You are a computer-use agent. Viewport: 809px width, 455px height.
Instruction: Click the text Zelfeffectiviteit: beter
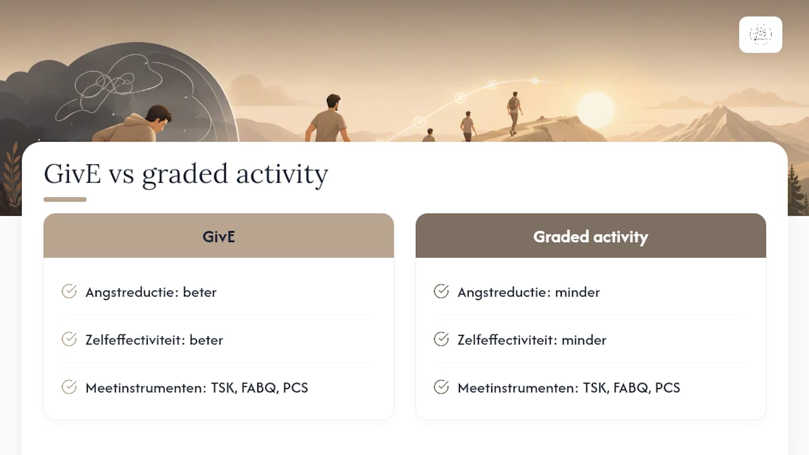pyautogui.click(x=154, y=340)
